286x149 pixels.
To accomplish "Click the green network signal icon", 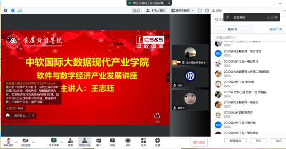I will point(20,11).
